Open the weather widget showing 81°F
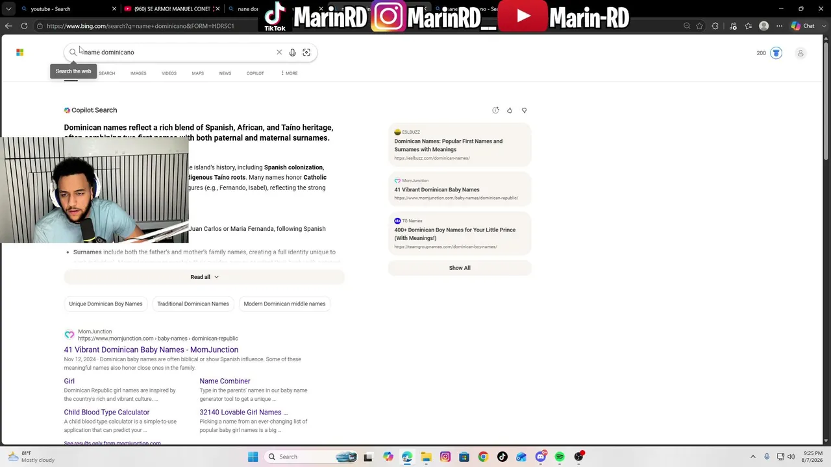This screenshot has width=831, height=467. (31, 457)
